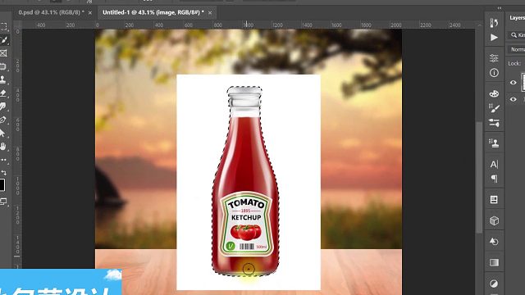The height and width of the screenshot is (295, 525).
Task: Close the Untitled-1 document tab
Action: 210,13
